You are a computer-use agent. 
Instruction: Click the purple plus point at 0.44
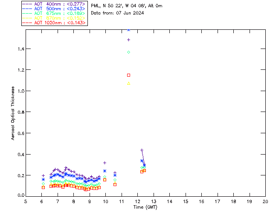(x=142, y=150)
